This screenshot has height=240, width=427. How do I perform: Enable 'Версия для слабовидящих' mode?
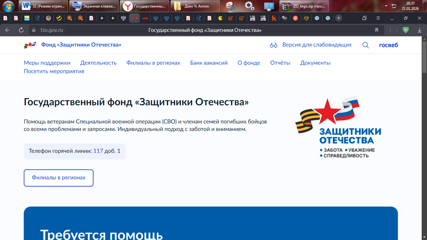(x=317, y=45)
